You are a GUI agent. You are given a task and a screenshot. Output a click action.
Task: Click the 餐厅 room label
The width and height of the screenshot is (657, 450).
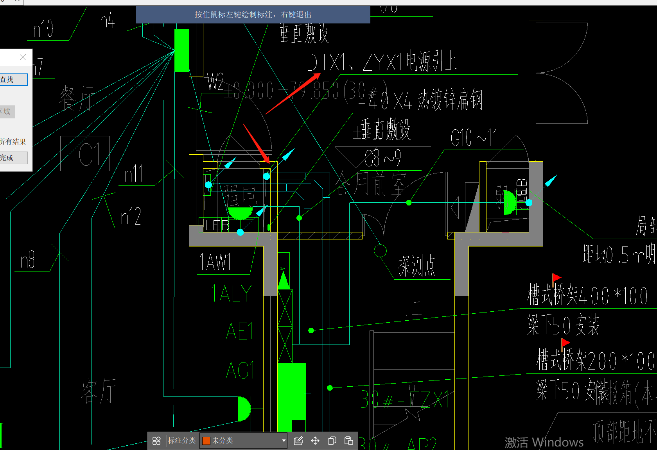pyautogui.click(x=77, y=98)
